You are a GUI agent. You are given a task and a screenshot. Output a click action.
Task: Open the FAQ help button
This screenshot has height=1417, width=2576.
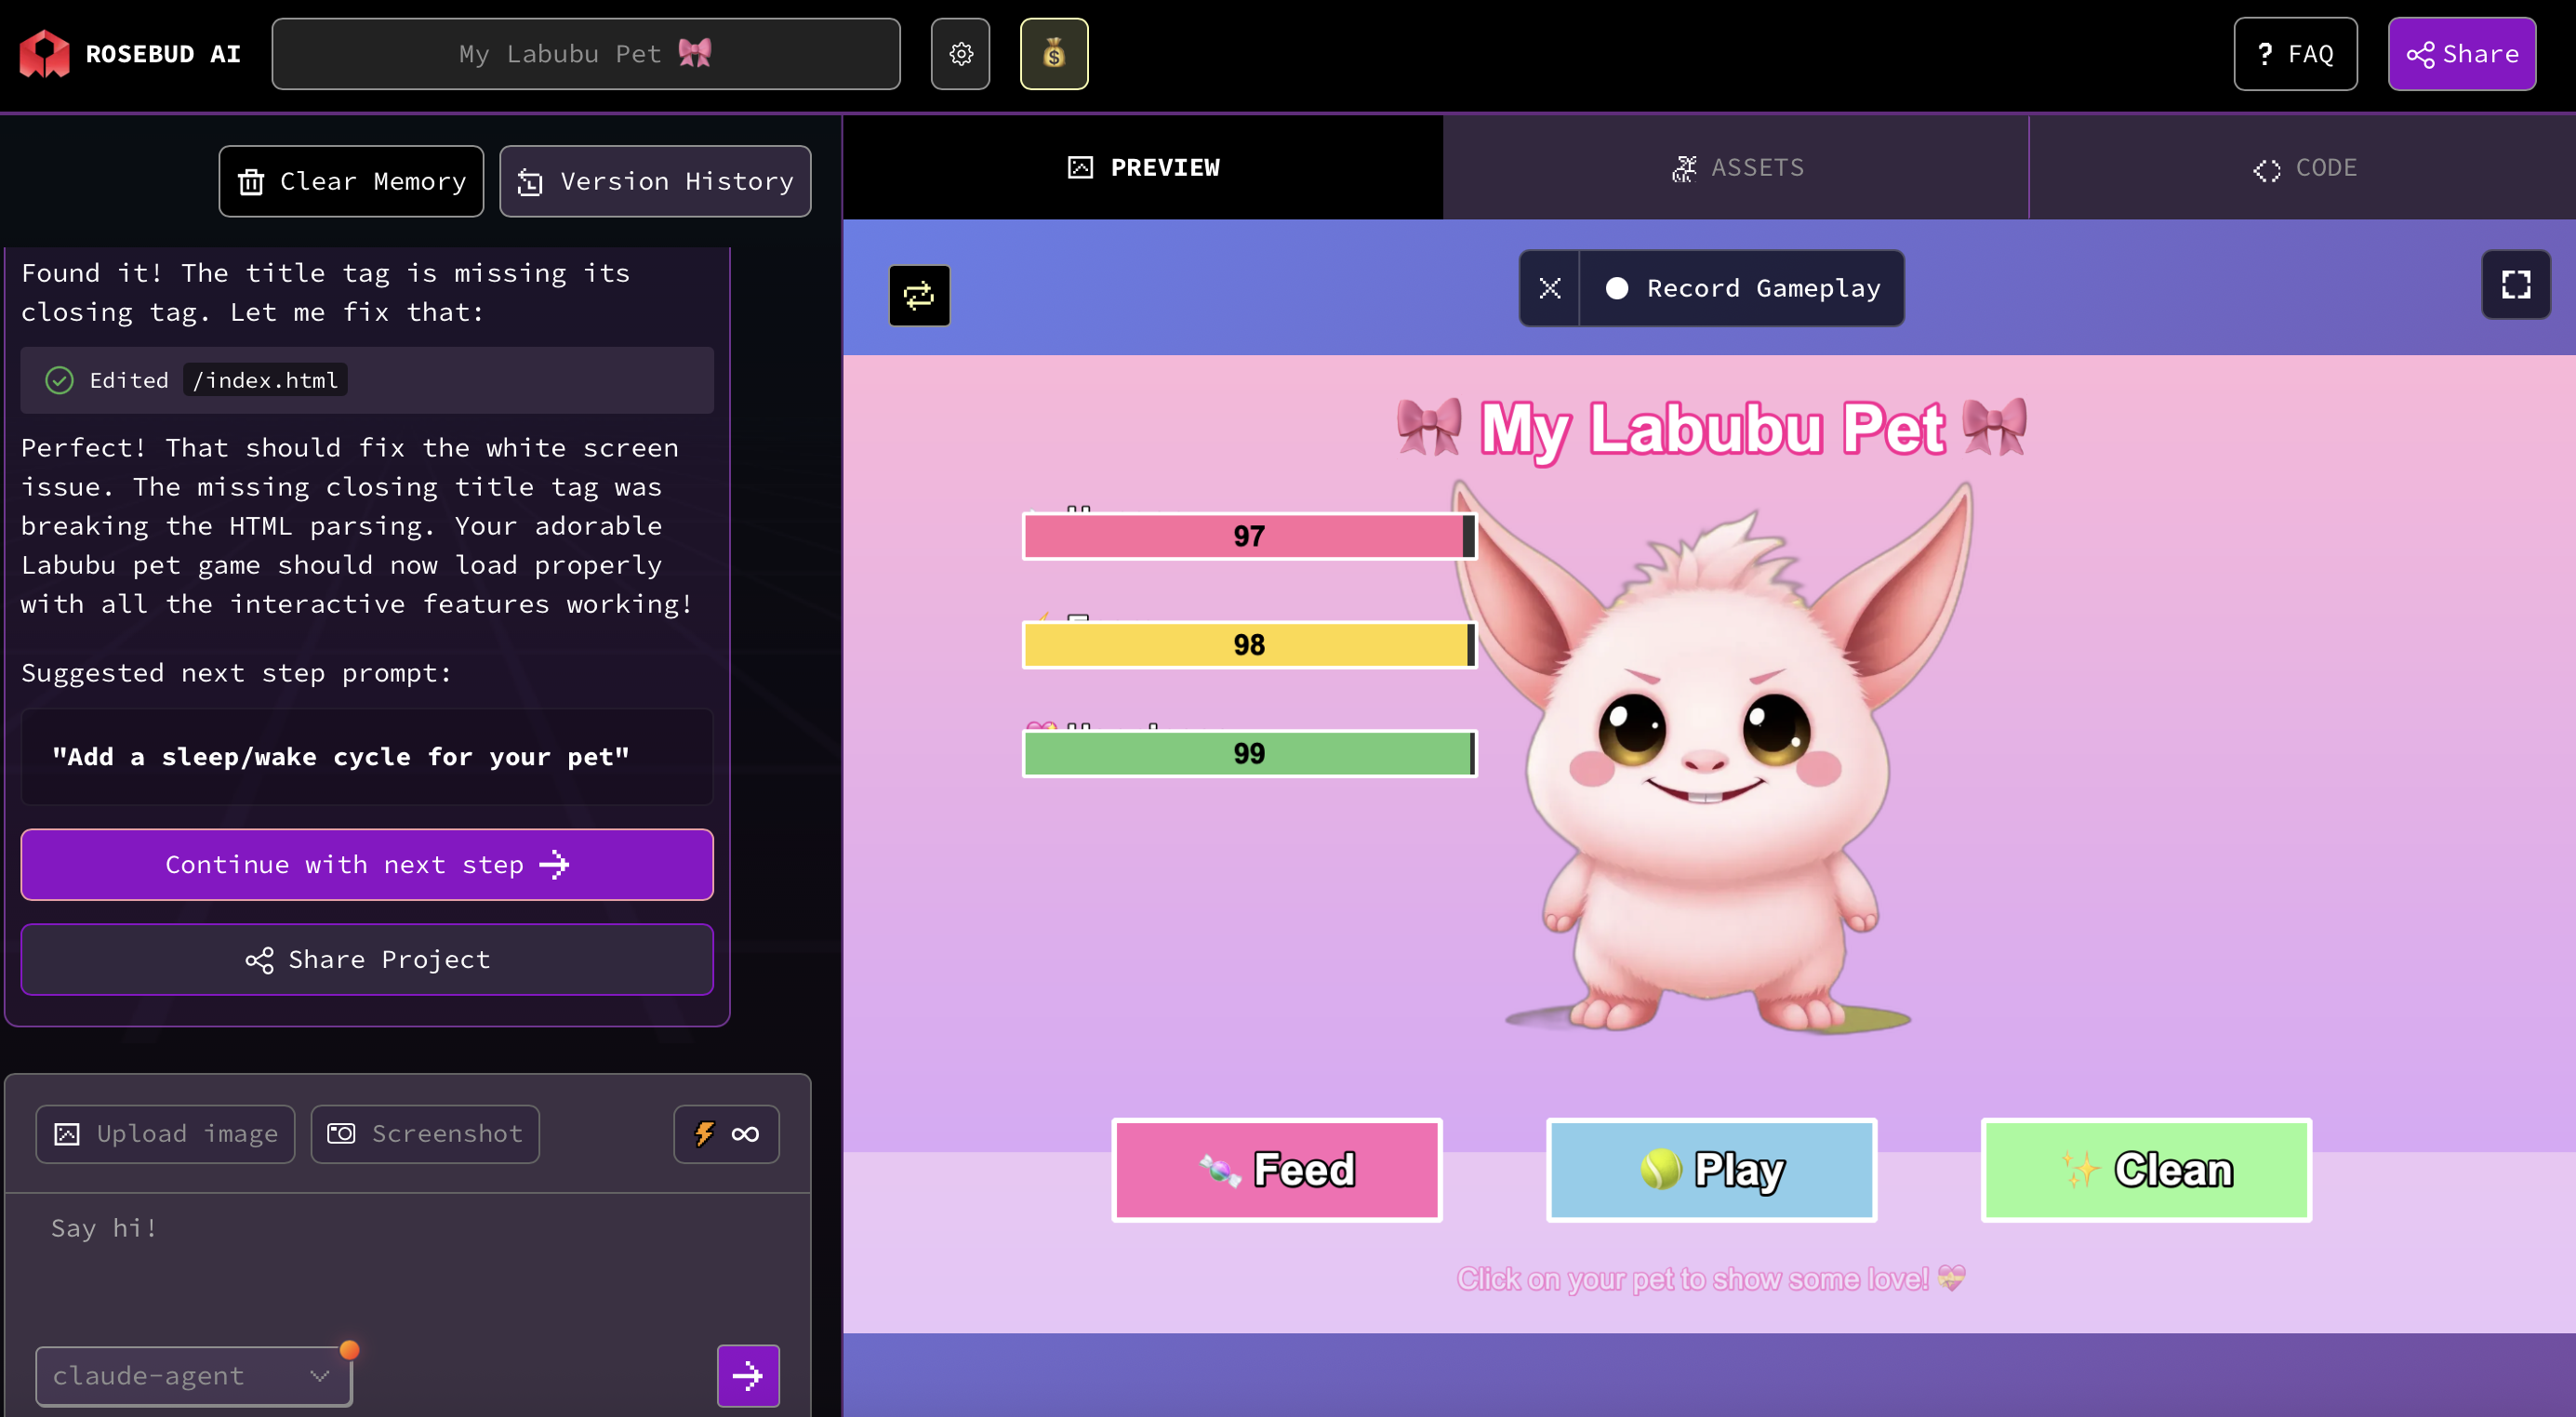coord(2294,54)
